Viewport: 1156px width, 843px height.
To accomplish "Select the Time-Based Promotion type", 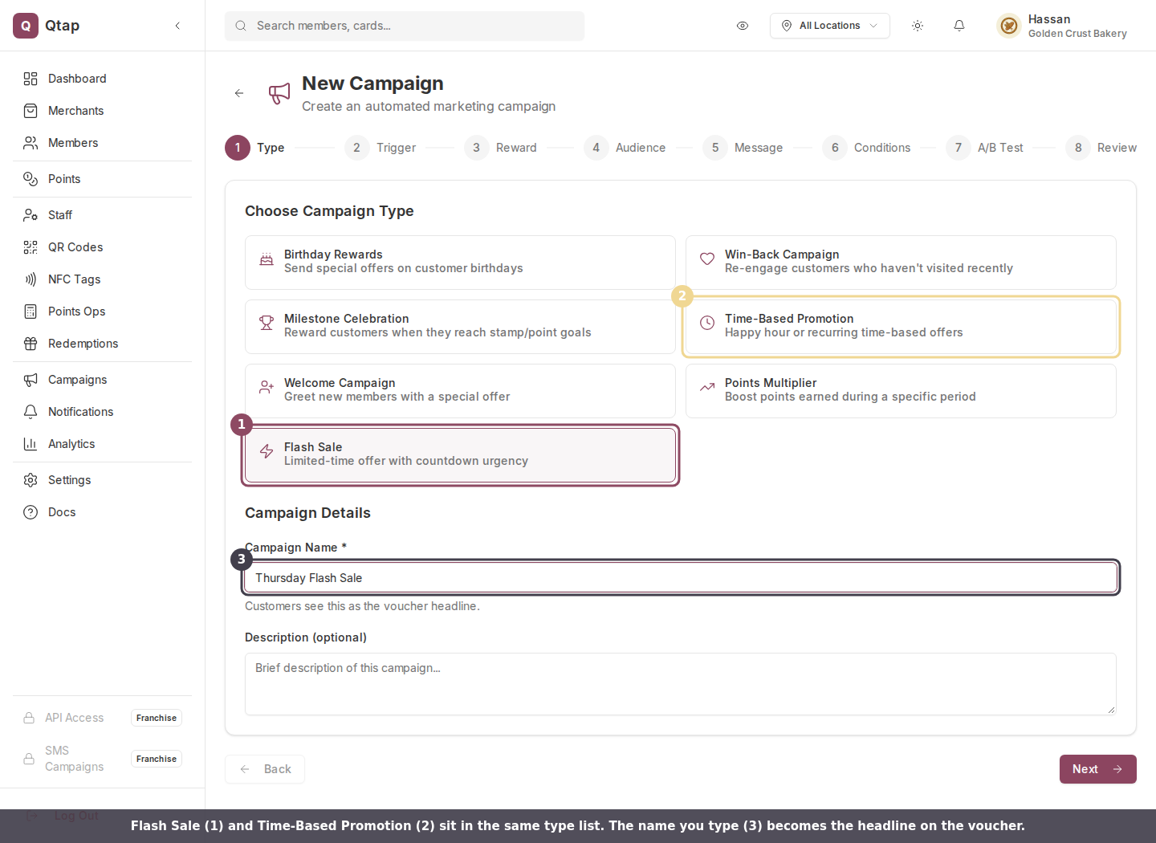I will point(901,327).
